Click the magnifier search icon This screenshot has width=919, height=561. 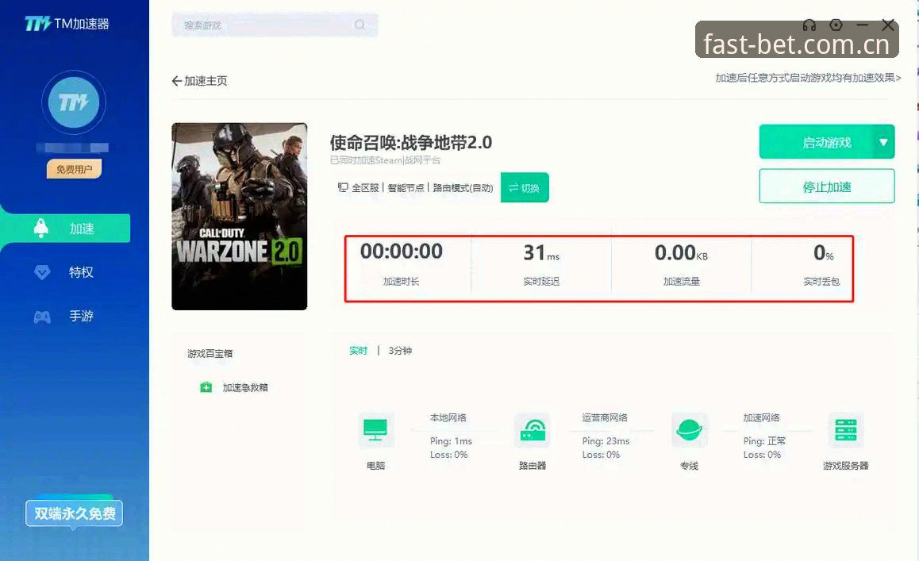point(360,25)
